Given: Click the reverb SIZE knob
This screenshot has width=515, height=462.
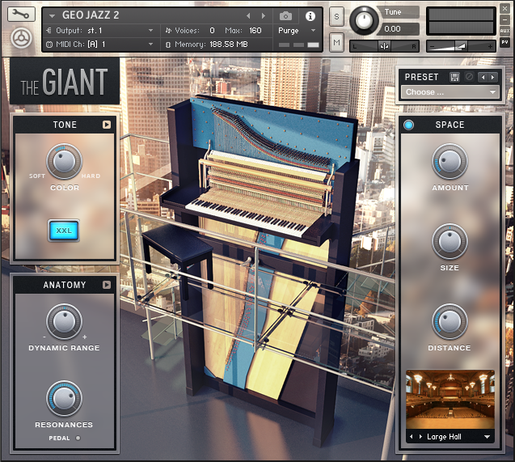Looking at the screenshot, I should (450, 241).
